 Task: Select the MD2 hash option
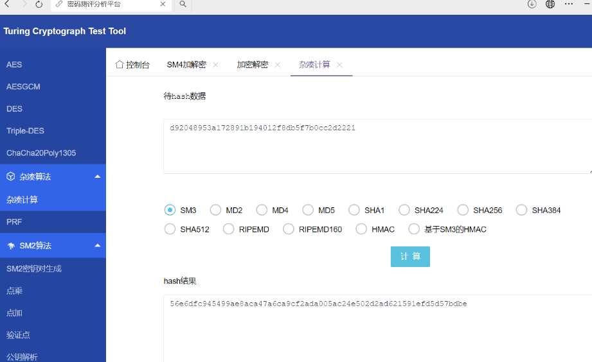[215, 210]
